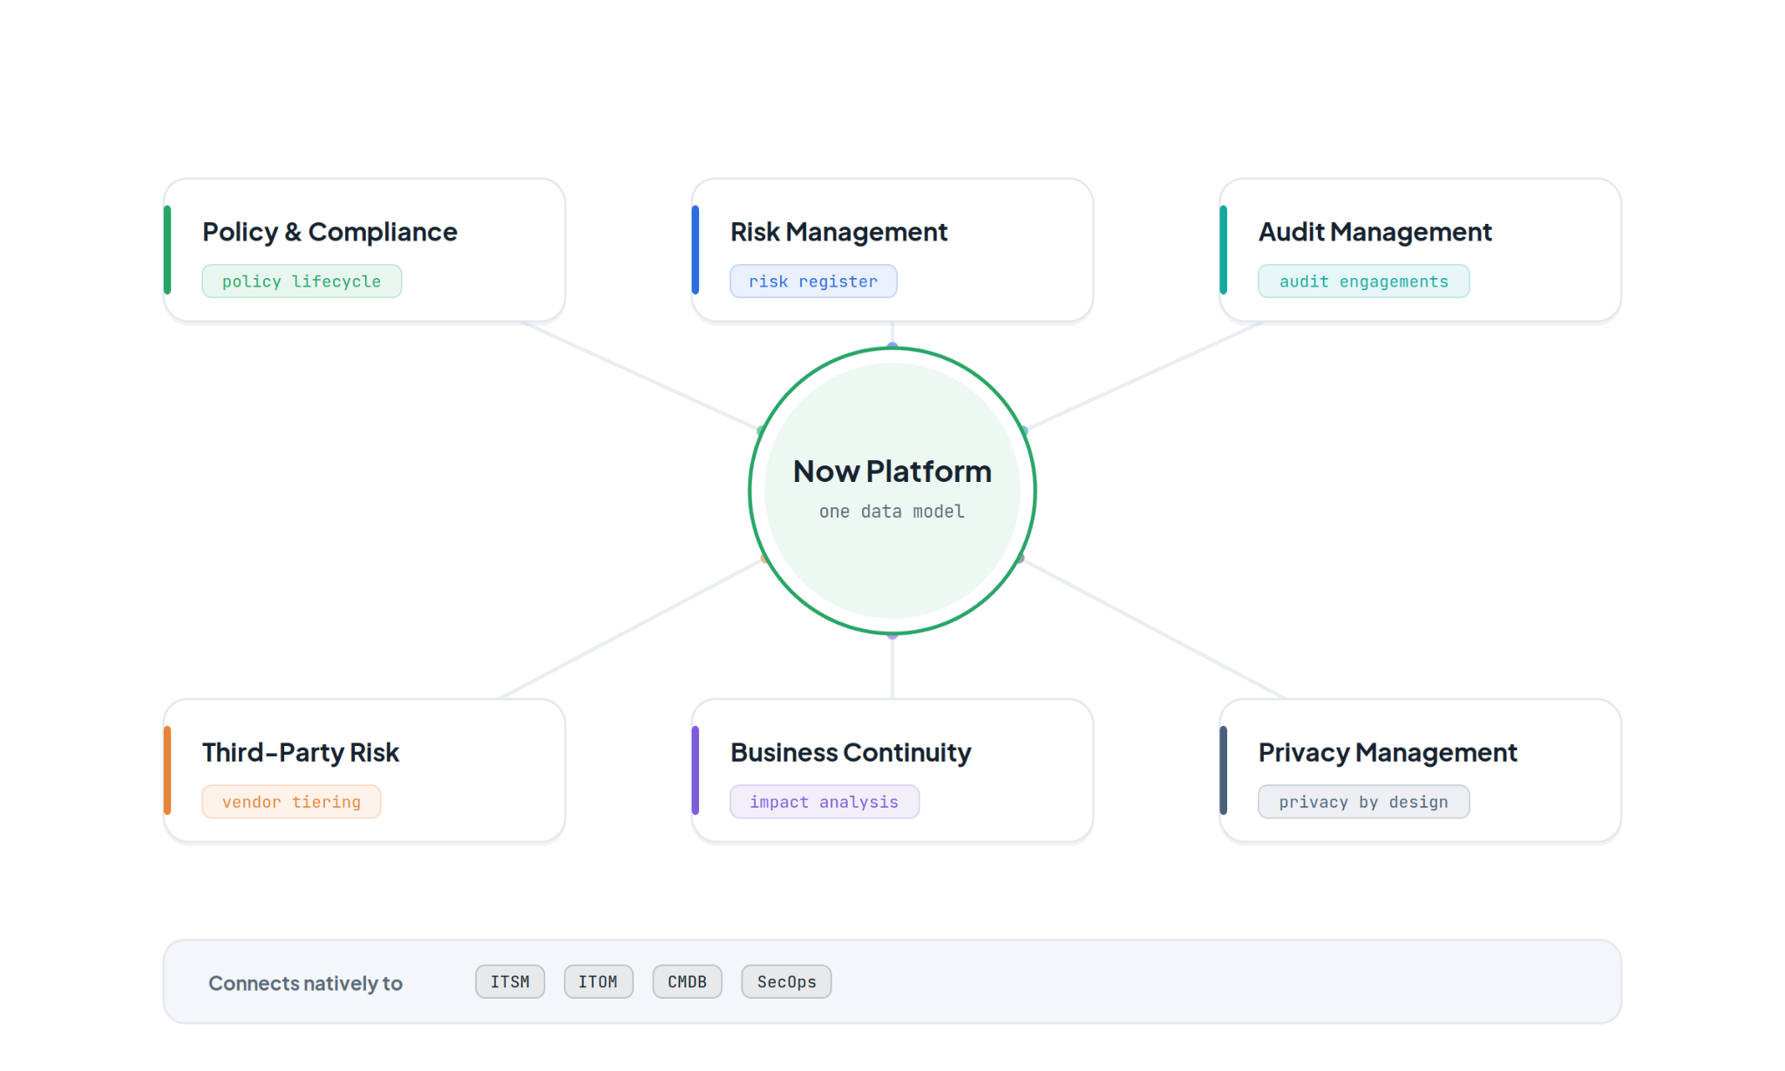Open the Risk Management card

pyautogui.click(x=892, y=250)
